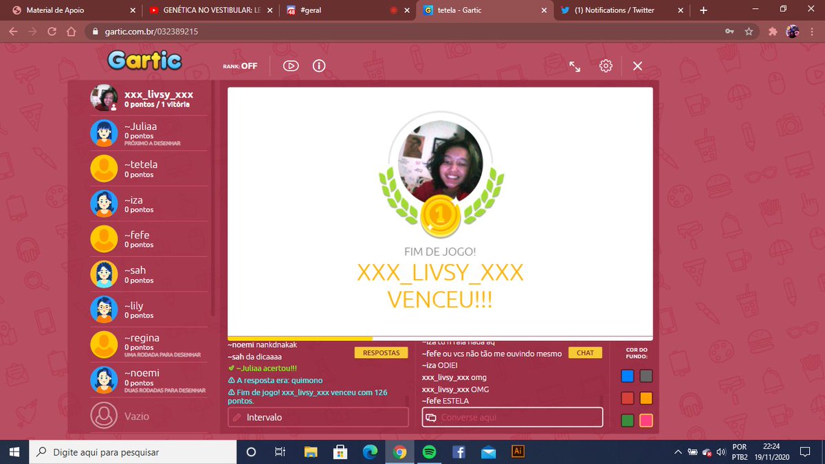825x464 pixels.
Task: Click ~Juliaa player avatar
Action: (104, 133)
